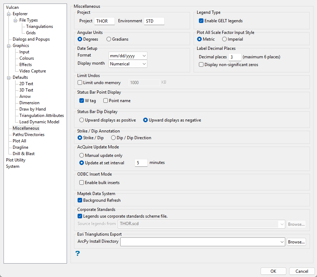Open the help question mark icon
317x277 pixels.
point(78,253)
